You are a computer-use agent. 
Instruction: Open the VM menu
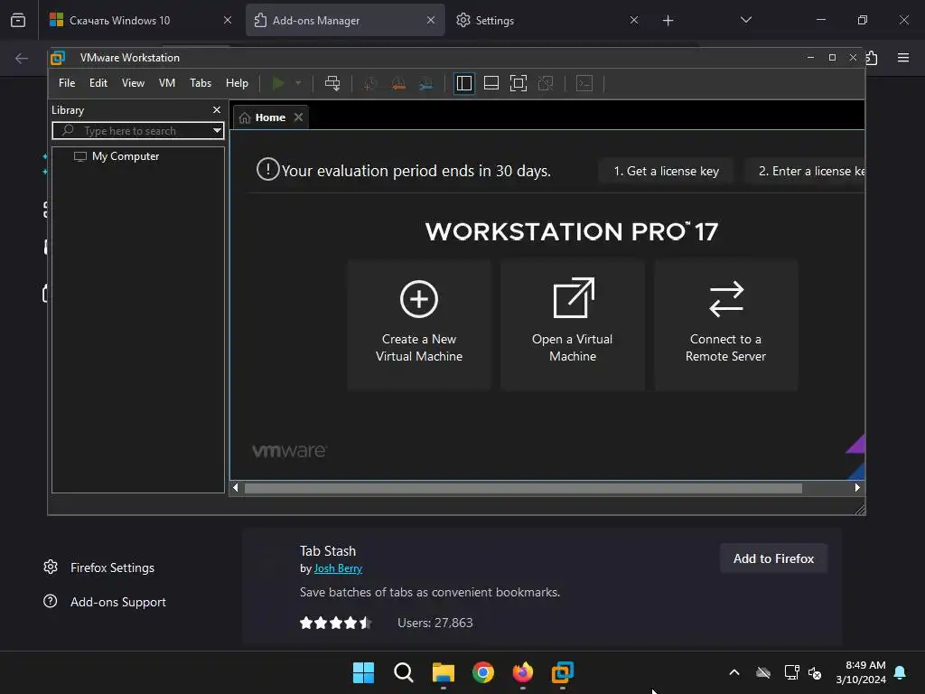(167, 83)
